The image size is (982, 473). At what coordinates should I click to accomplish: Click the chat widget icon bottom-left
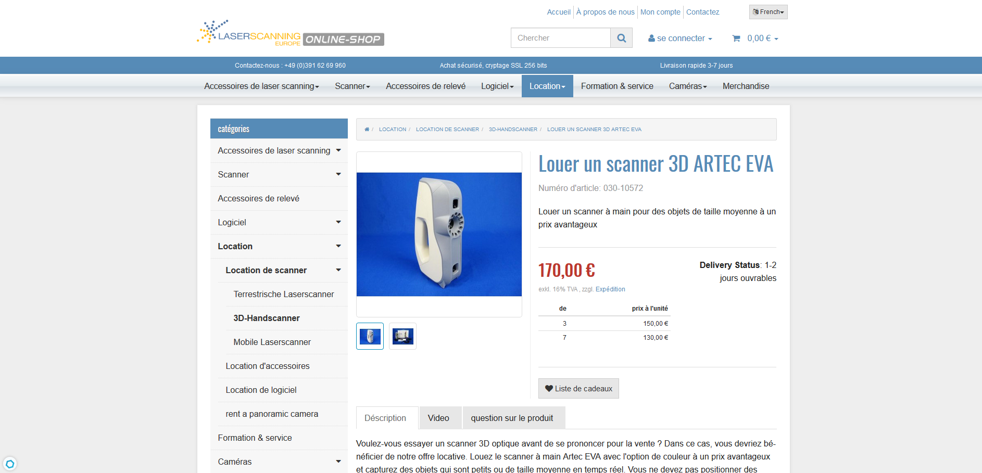[x=9, y=464]
